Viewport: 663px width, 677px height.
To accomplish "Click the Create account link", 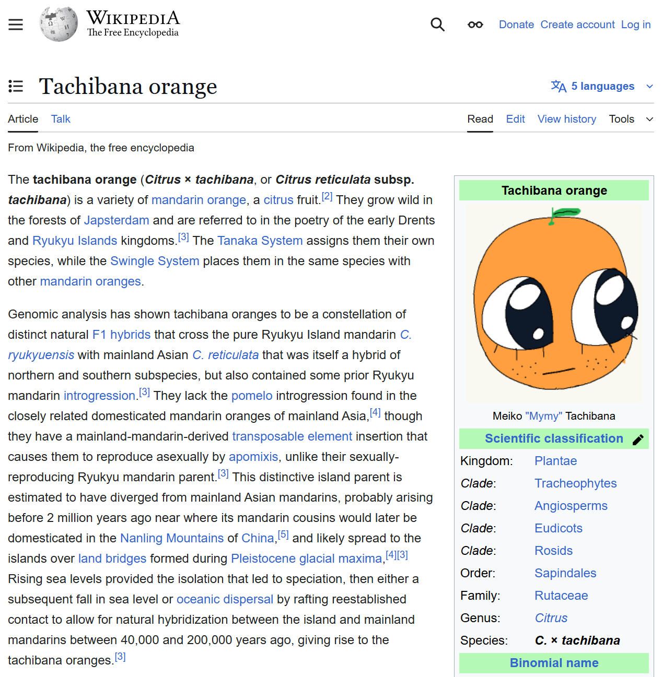I will coord(577,25).
